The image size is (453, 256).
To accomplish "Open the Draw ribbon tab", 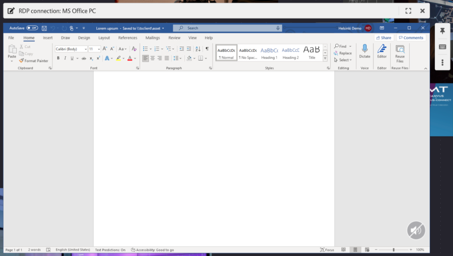I will 65,38.
